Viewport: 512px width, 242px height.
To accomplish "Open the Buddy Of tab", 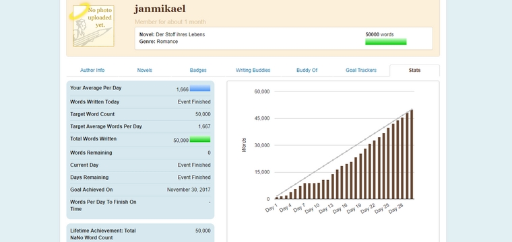I will tap(307, 71).
